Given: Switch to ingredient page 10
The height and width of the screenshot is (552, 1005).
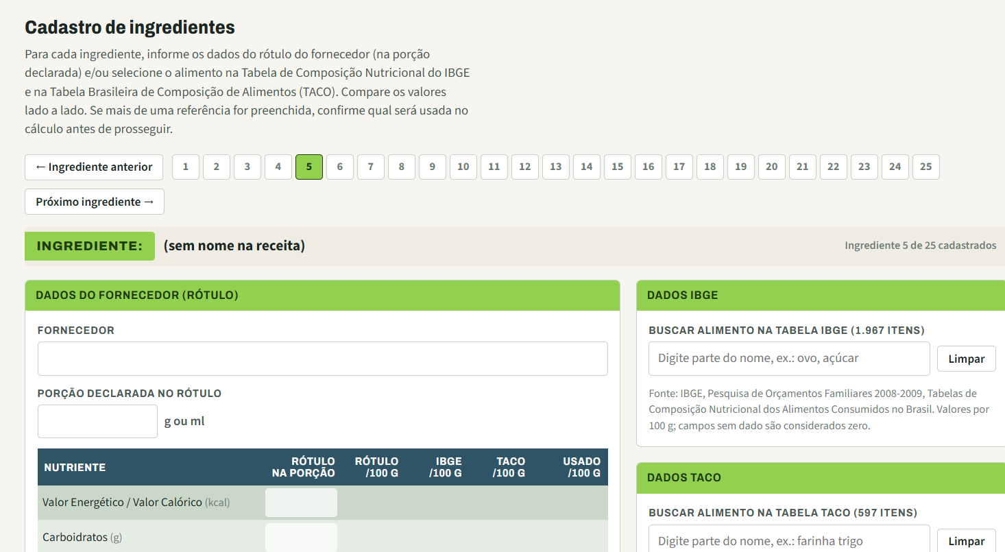Looking at the screenshot, I should [463, 167].
